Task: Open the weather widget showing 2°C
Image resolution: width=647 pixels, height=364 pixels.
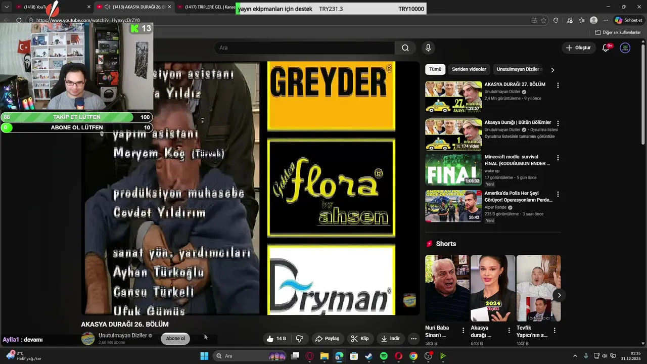Action: click(23, 356)
